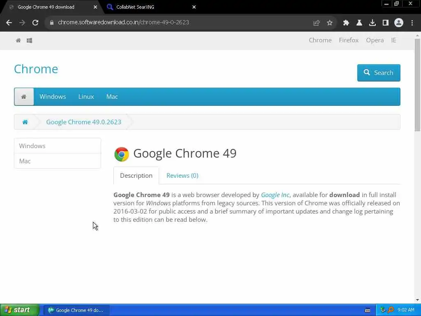Click the Google Inc link in description
This screenshot has height=316, width=421.
point(275,195)
